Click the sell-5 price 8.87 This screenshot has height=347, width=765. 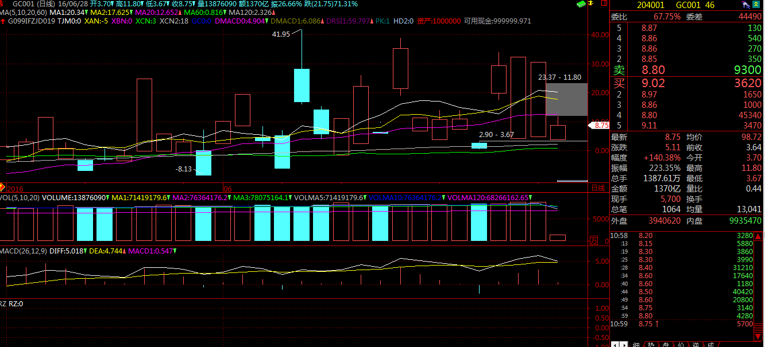tap(649, 28)
